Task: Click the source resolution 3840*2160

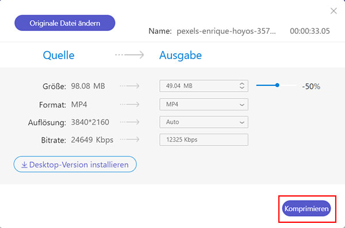Action: tap(90, 122)
